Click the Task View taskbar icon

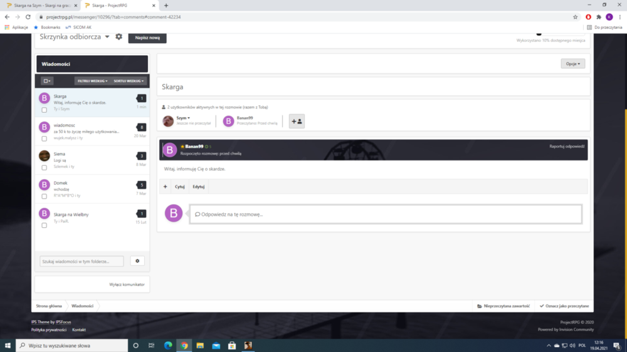pos(151,346)
